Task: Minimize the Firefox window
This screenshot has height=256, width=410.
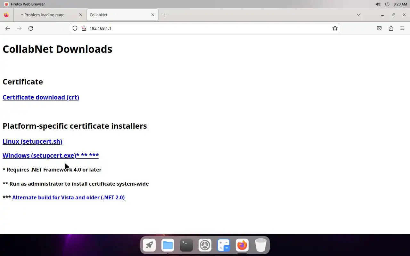Action: pos(382,15)
